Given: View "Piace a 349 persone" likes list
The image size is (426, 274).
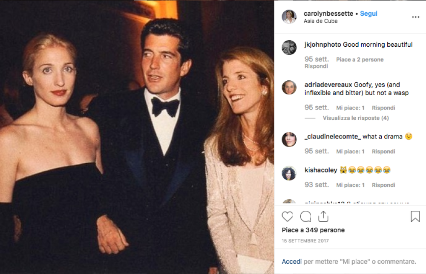Looking at the screenshot, I should (313, 230).
